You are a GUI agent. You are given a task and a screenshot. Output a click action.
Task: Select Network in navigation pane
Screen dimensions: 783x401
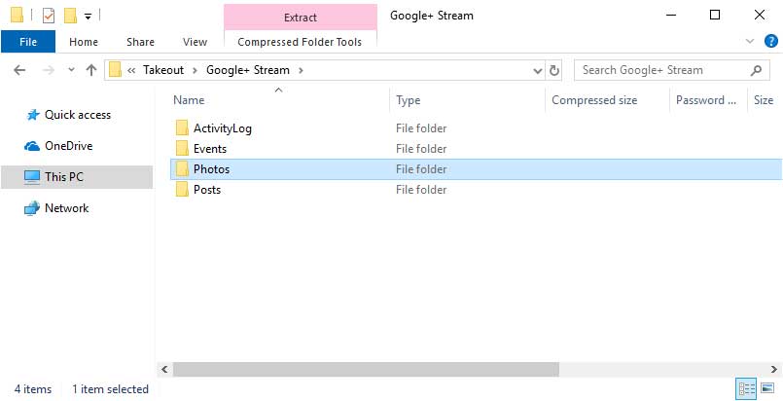[x=66, y=208]
